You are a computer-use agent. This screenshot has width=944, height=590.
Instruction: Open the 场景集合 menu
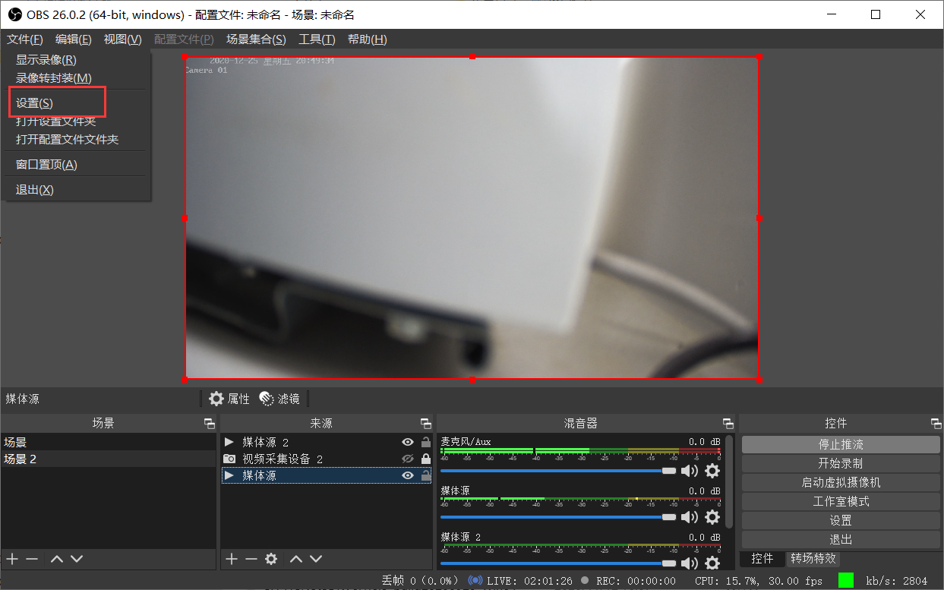[256, 39]
